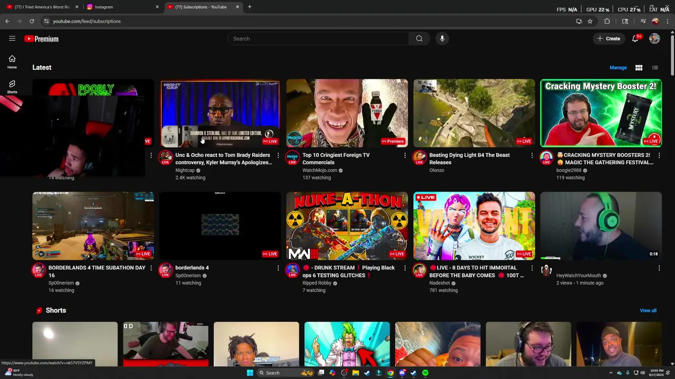Image resolution: width=675 pixels, height=379 pixels.
Task: Go to Home in the sidebar
Action: (x=12, y=62)
